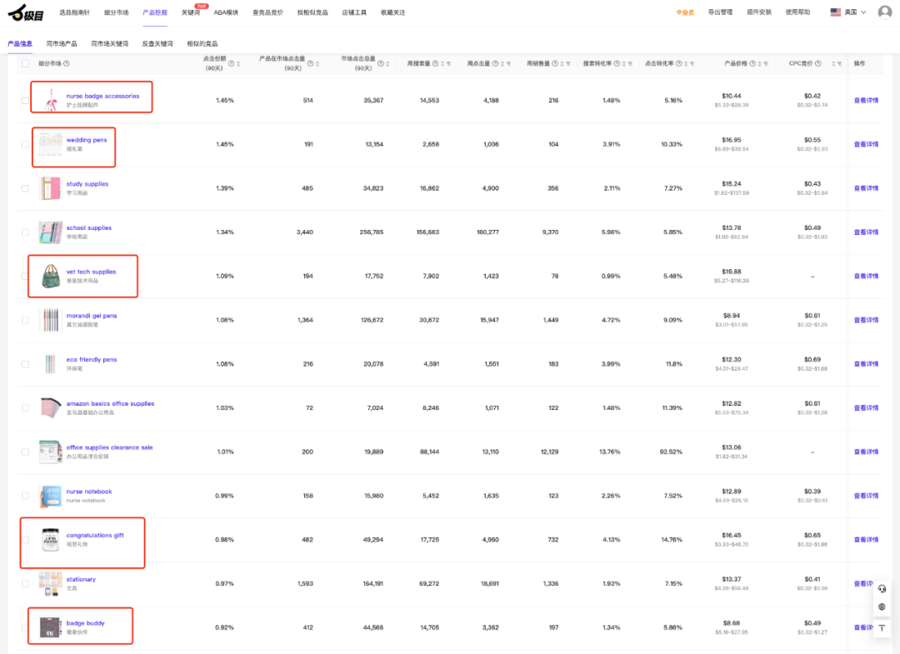
Task: Click 查看详情 for school supplies row
Action: (866, 232)
